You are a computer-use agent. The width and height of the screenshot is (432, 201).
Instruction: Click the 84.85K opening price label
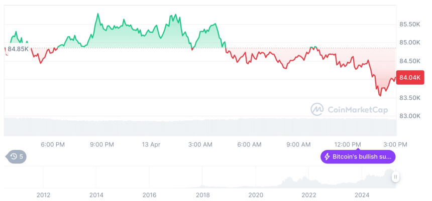pos(18,49)
